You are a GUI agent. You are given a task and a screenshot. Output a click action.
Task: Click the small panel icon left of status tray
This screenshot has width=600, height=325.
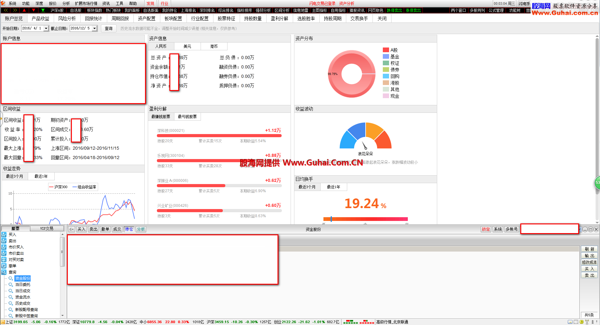point(570,322)
